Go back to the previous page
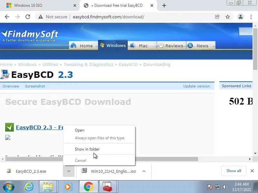This screenshot has width=258, height=193. [x=7, y=17]
